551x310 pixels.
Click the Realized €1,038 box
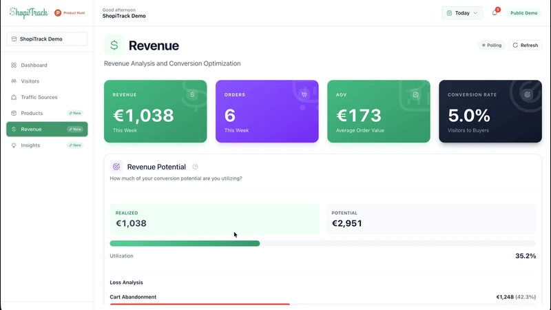tap(215, 219)
